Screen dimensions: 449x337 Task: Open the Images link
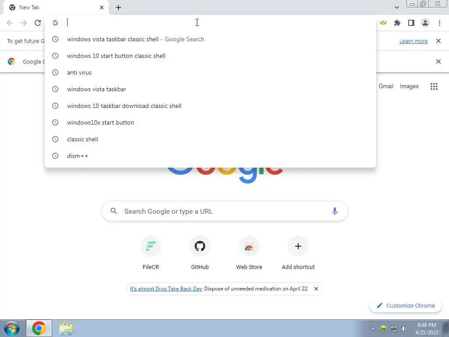pos(409,86)
